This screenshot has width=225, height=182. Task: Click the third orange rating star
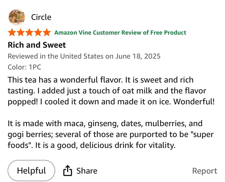point(29,33)
